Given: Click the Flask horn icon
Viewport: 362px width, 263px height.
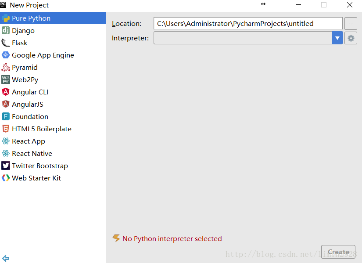Looking at the screenshot, I should pyautogui.click(x=6, y=43).
